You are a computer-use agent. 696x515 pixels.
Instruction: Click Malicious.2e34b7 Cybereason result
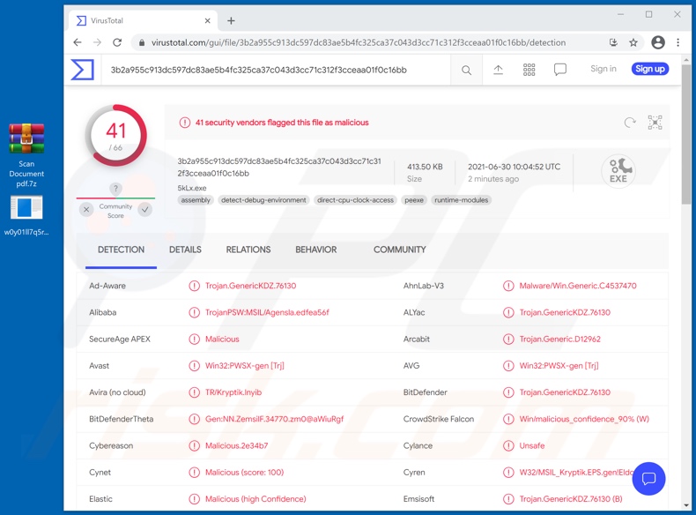[x=237, y=445]
